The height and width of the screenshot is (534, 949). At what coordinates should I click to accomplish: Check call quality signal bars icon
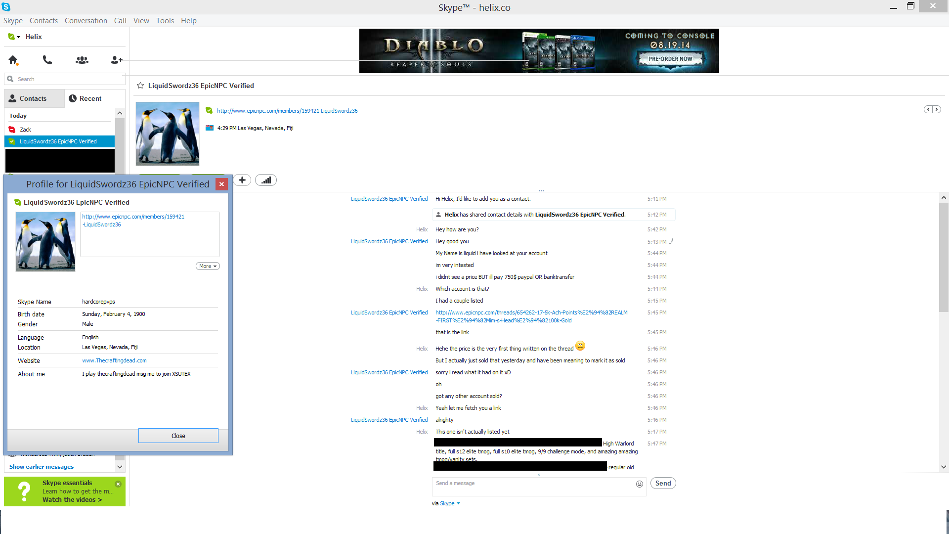pos(266,180)
